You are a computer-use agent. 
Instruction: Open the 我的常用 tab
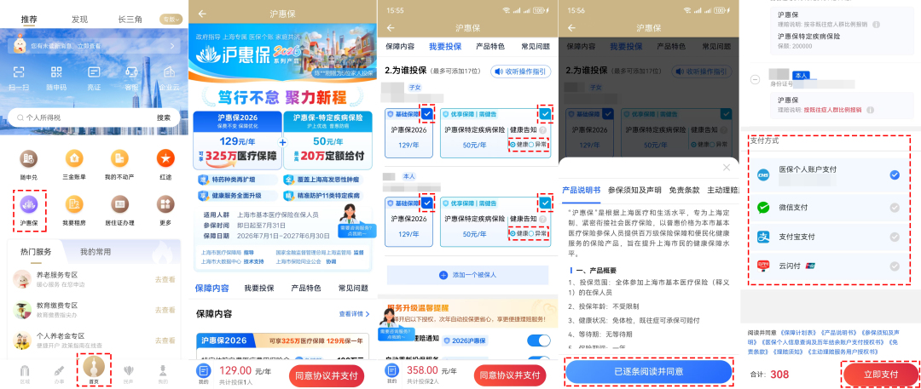point(96,252)
